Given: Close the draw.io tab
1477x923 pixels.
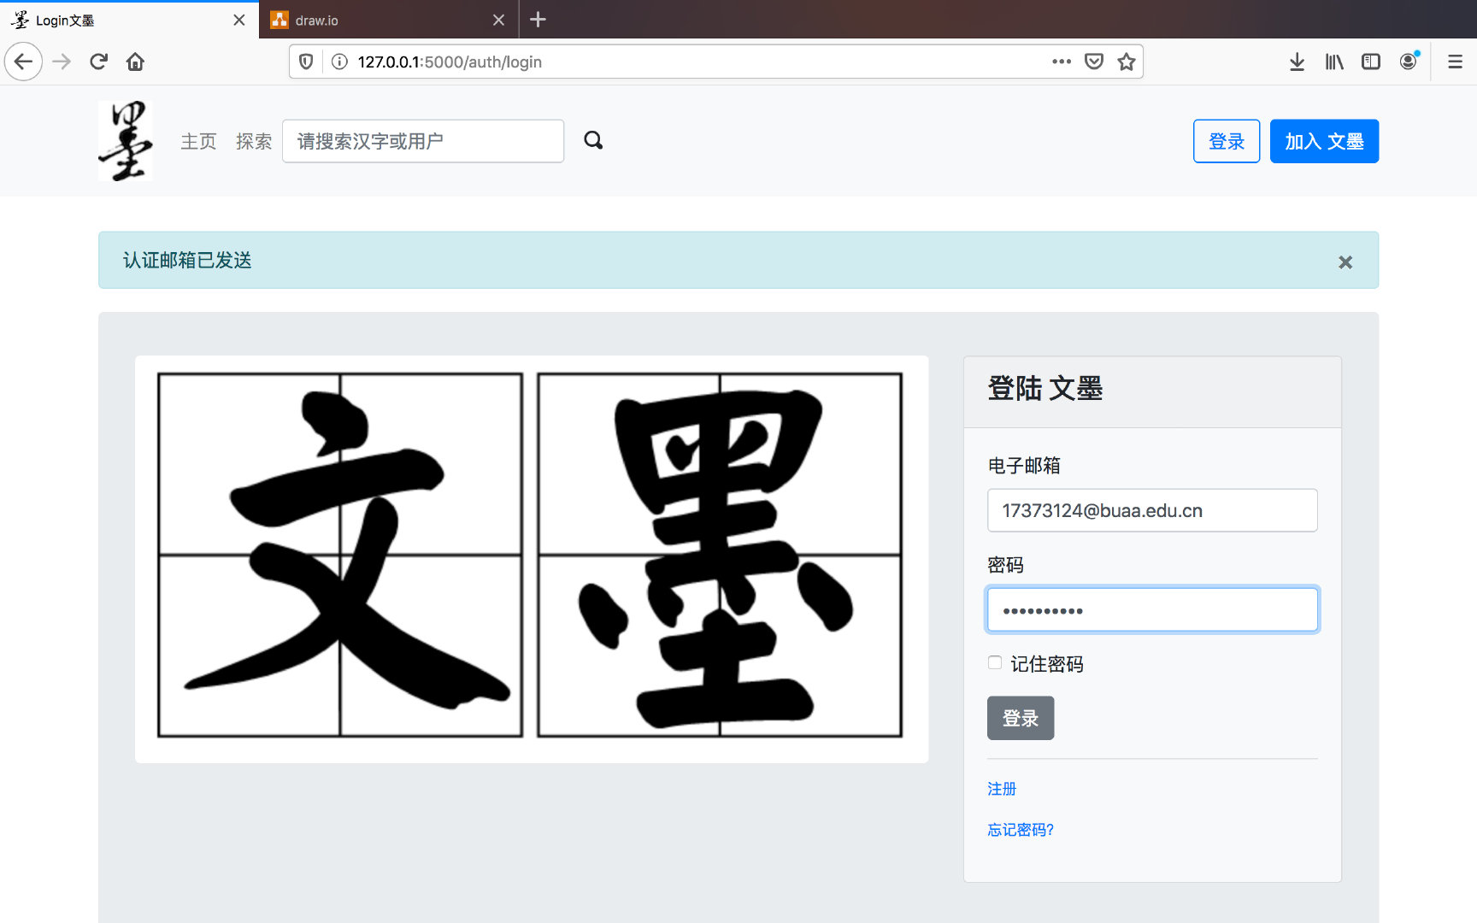Looking at the screenshot, I should [x=499, y=20].
